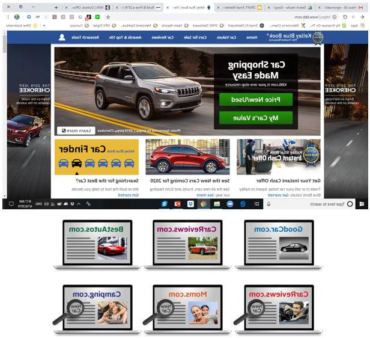
Task: Open the NRG Digital bookmark
Action: tap(105, 25)
